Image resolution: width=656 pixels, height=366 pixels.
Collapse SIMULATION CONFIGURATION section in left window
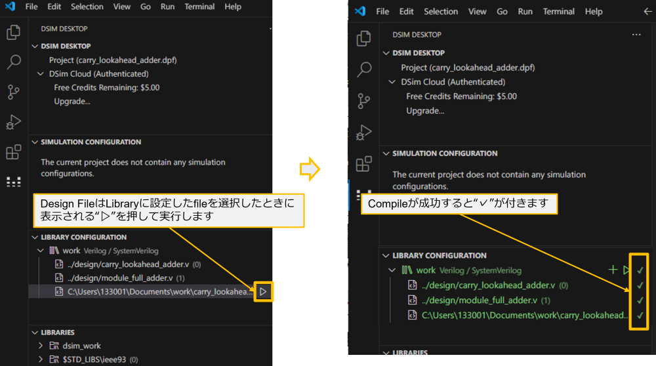(35, 142)
